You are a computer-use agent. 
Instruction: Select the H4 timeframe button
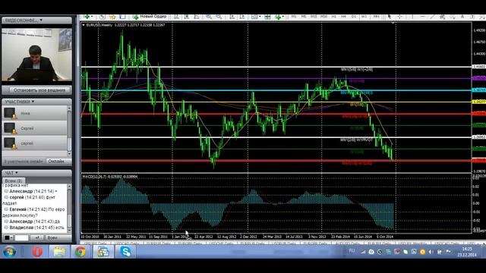point(343,17)
